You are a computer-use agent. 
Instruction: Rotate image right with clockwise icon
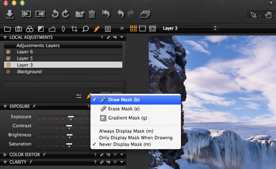click(66, 14)
